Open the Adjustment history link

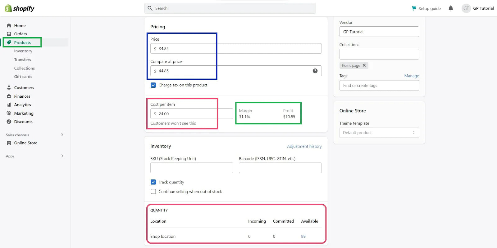click(x=304, y=146)
